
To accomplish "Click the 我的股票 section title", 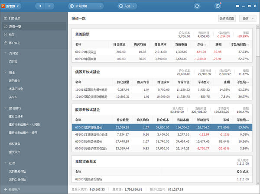I will click(82, 34).
